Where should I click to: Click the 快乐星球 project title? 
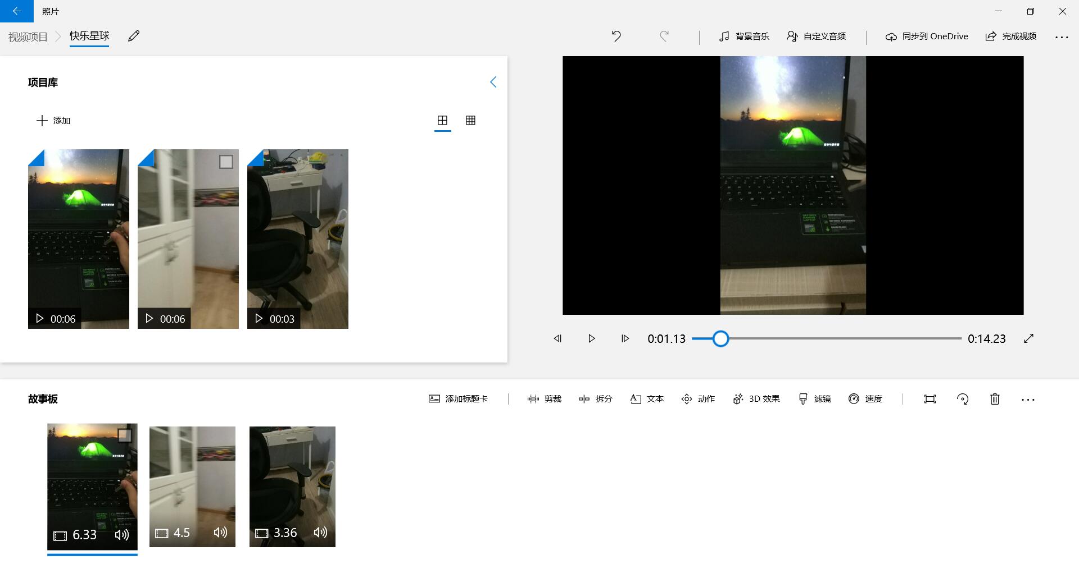89,36
